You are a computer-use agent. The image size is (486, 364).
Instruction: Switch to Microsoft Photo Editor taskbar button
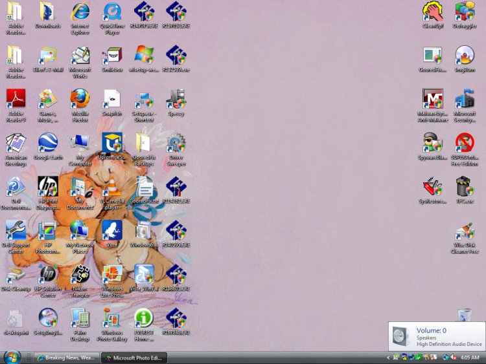(134, 358)
